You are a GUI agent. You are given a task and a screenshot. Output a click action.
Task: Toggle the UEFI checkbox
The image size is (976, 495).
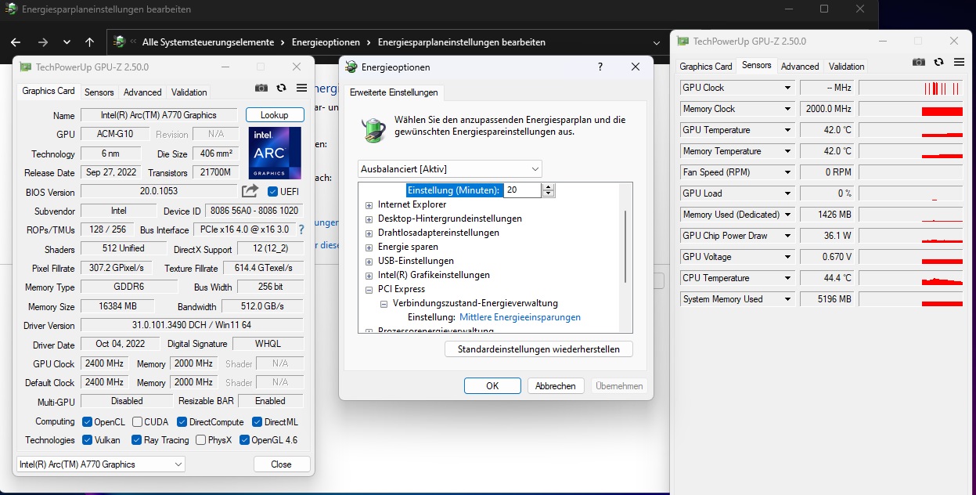click(x=272, y=191)
